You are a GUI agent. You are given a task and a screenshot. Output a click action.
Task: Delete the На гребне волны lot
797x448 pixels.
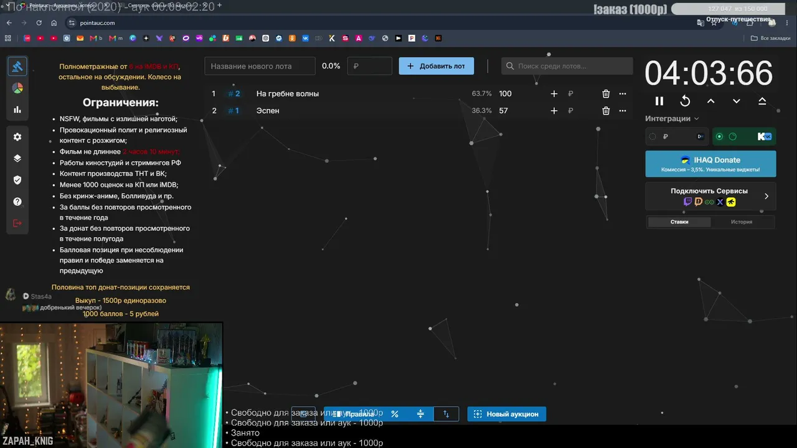(606, 93)
